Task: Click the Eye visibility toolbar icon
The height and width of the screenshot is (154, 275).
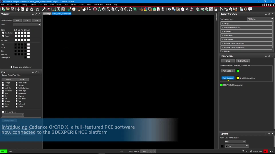Action: [x=169, y=9]
